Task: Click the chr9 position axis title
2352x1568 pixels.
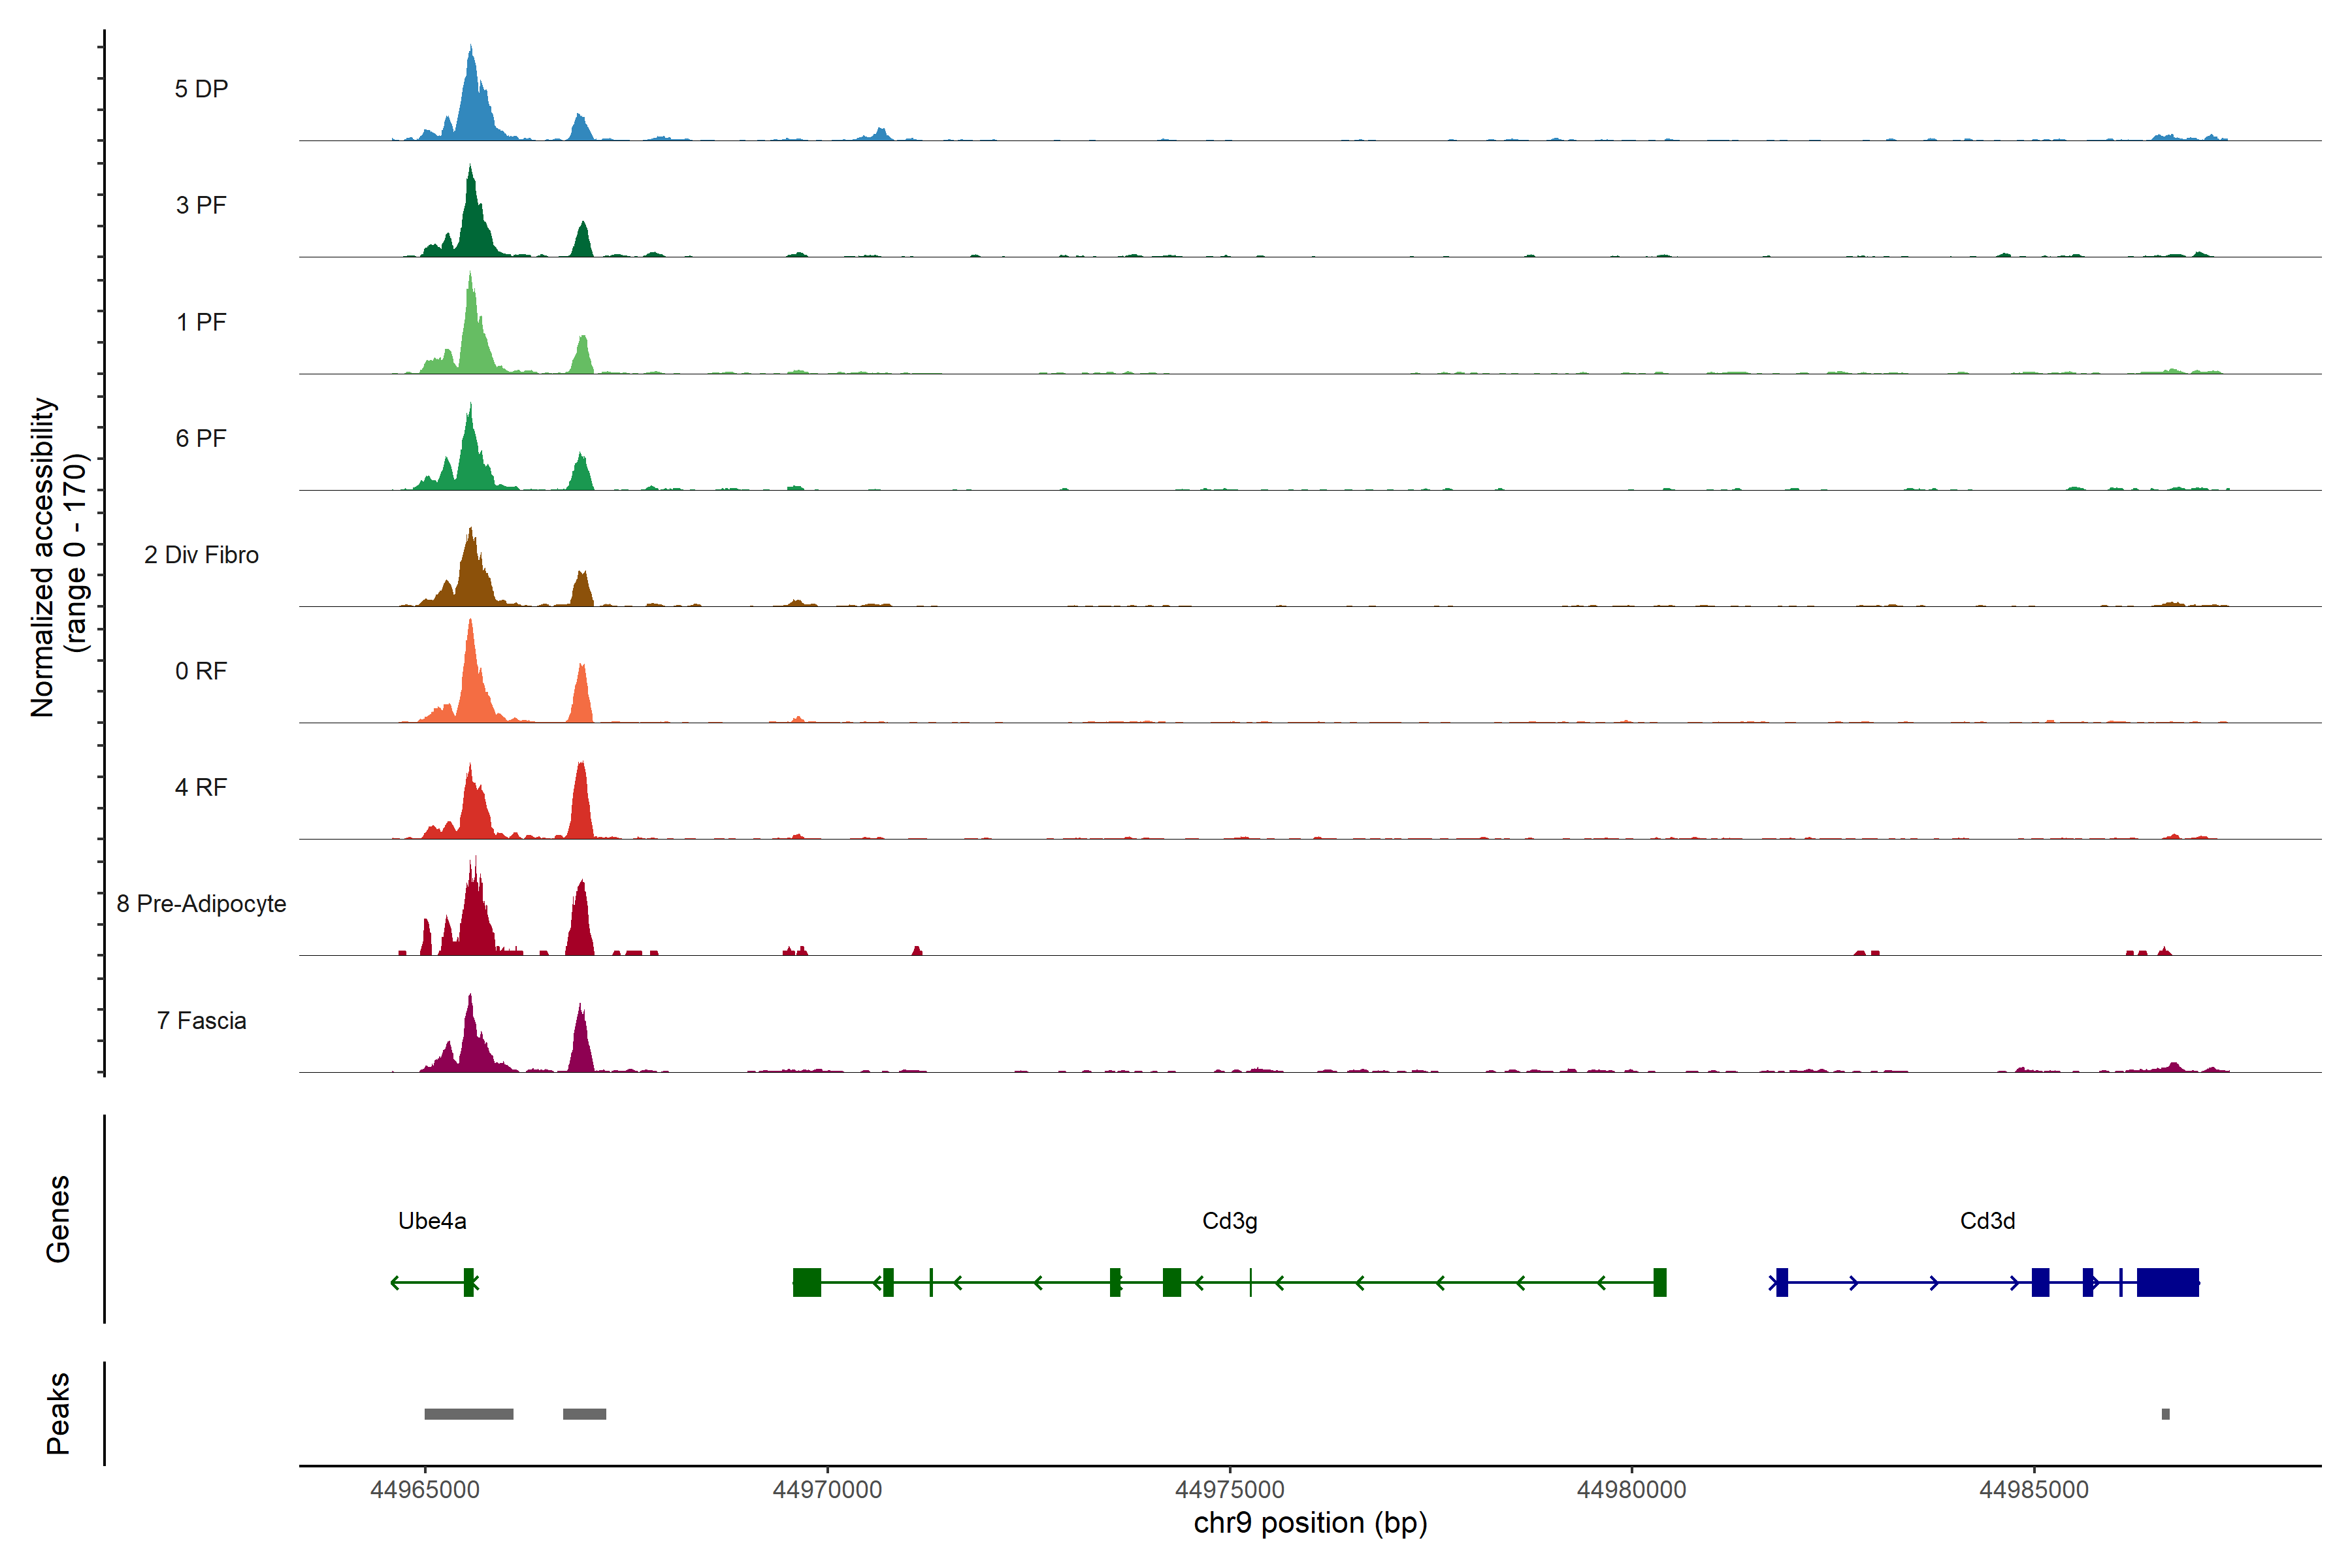Action: pyautogui.click(x=1310, y=1523)
